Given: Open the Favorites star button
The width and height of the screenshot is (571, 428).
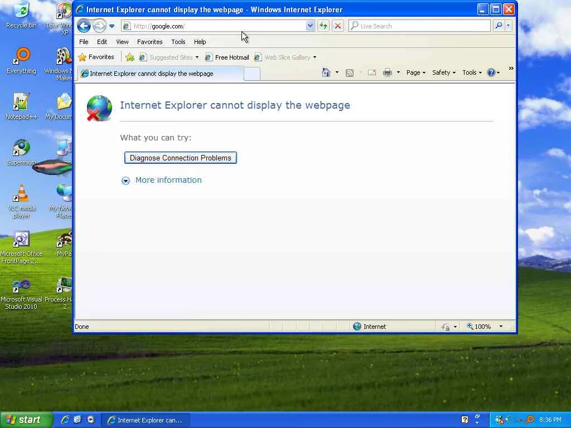Looking at the screenshot, I should click(96, 57).
